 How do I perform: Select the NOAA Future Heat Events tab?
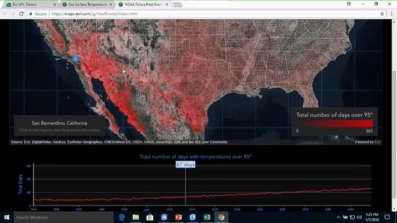(x=143, y=4)
